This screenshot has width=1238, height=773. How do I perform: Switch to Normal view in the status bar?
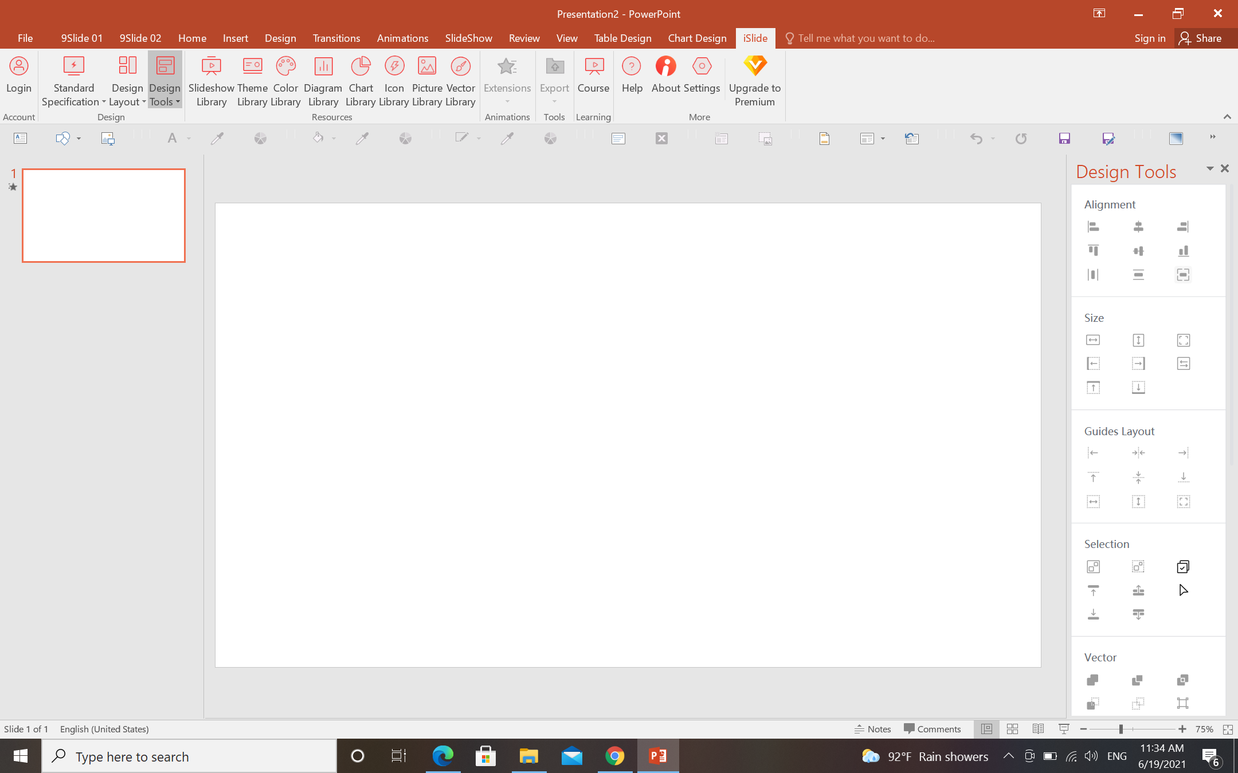986,729
